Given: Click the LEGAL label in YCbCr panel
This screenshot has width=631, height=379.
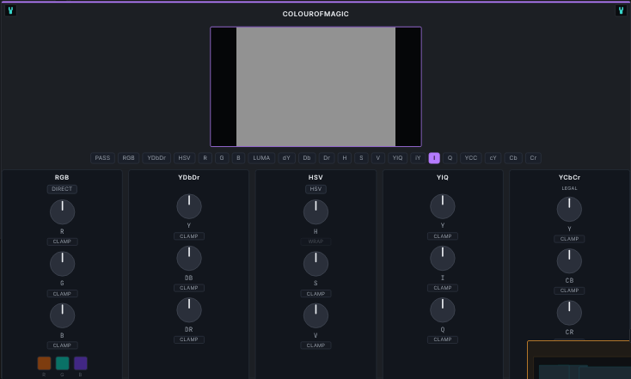Looking at the screenshot, I should coord(569,188).
